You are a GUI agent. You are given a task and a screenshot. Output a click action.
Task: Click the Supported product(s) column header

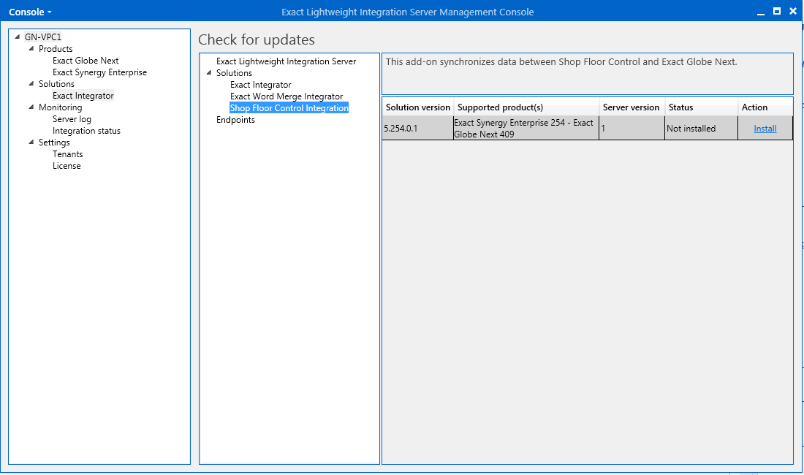tap(526, 107)
